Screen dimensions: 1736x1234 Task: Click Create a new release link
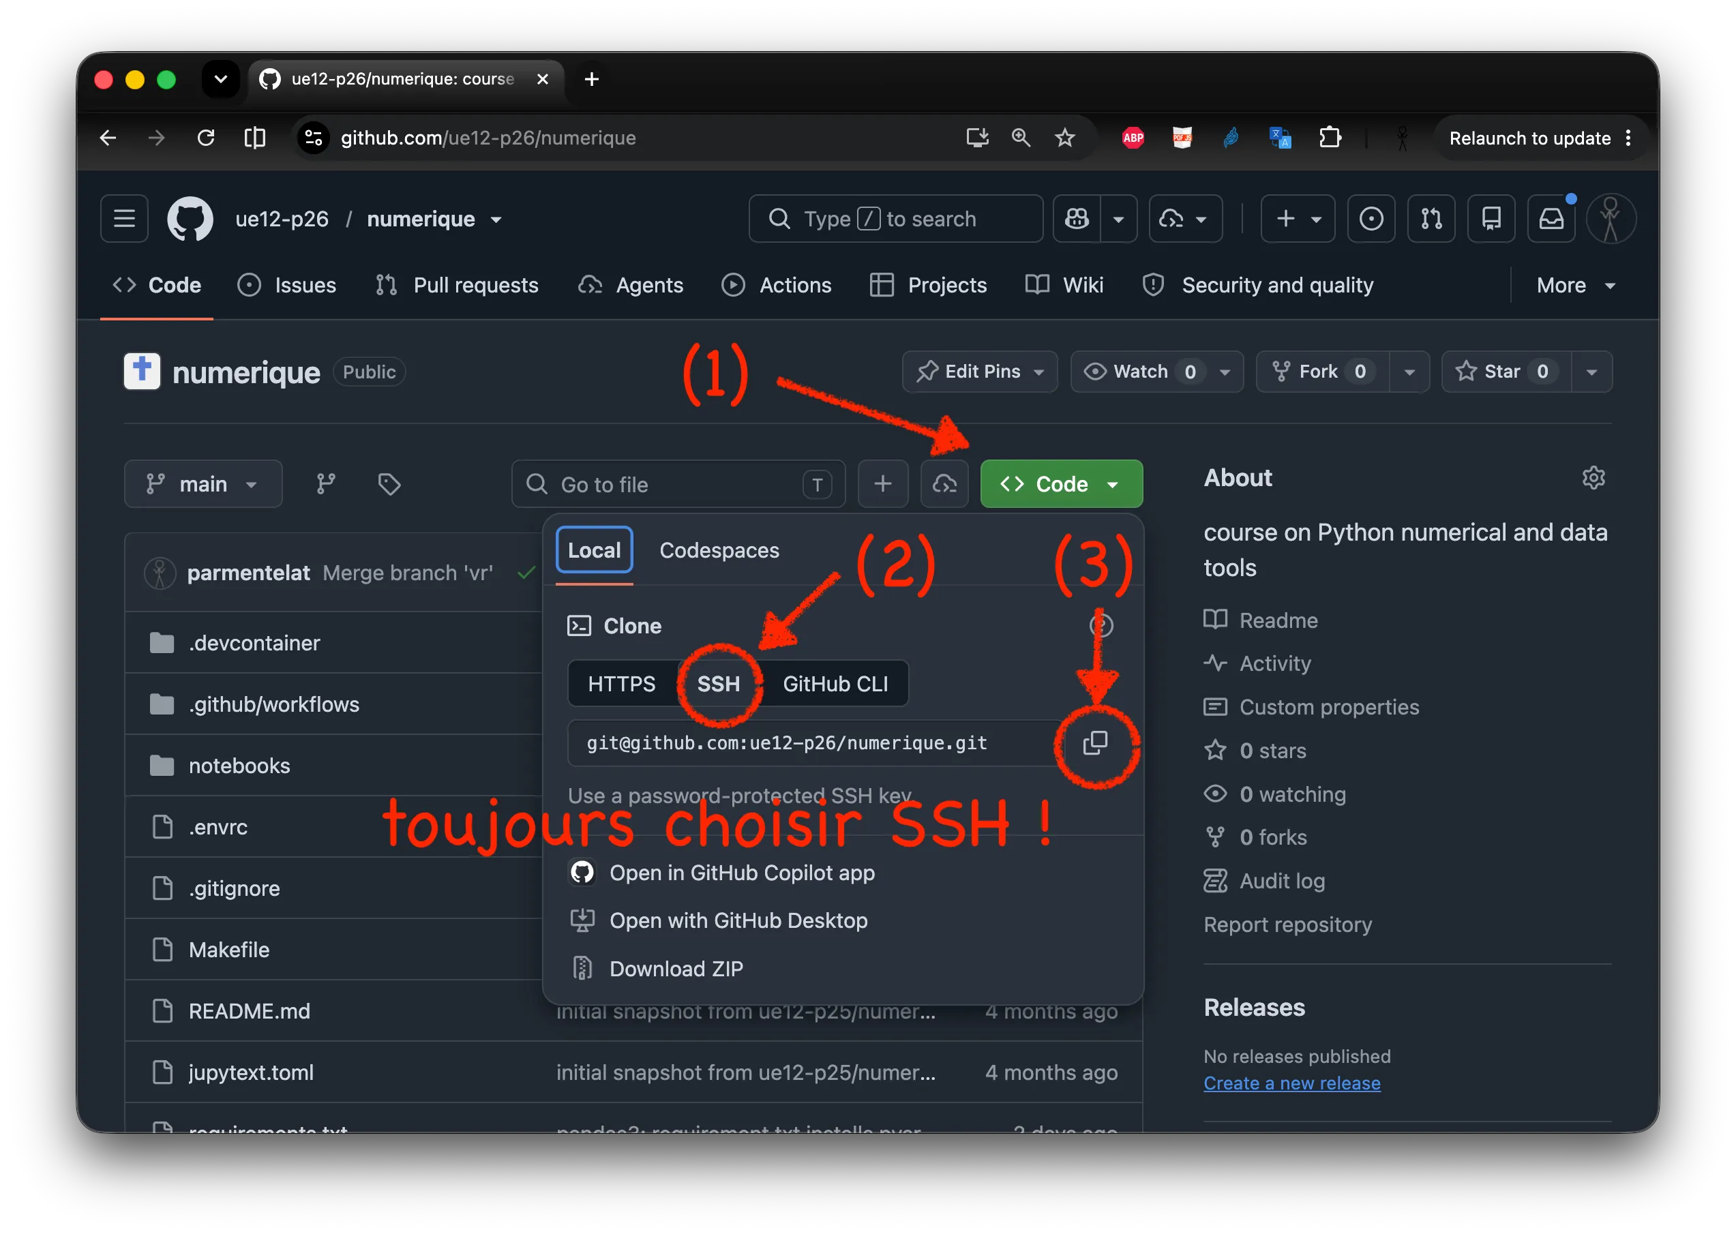[x=1291, y=1083]
